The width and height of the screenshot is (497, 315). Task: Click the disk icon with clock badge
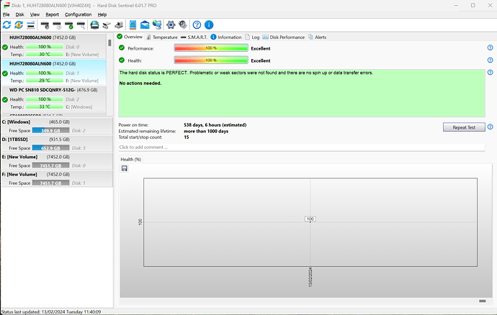point(57,25)
